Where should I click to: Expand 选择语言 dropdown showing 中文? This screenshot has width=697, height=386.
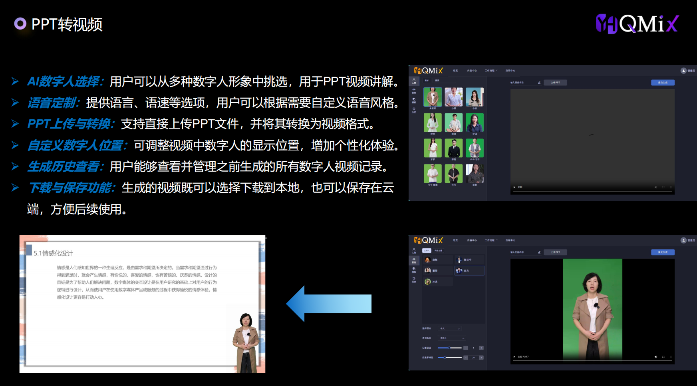click(450, 329)
